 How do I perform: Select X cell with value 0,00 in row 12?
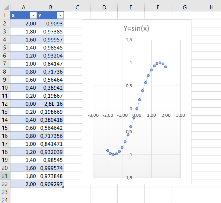click(24, 104)
